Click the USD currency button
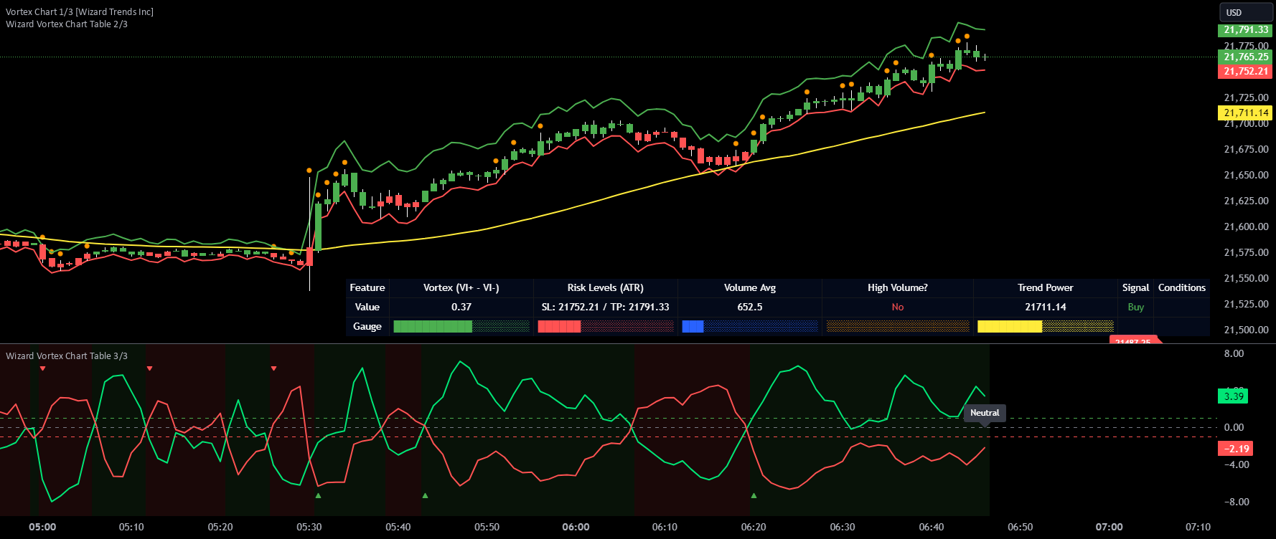 [1246, 12]
